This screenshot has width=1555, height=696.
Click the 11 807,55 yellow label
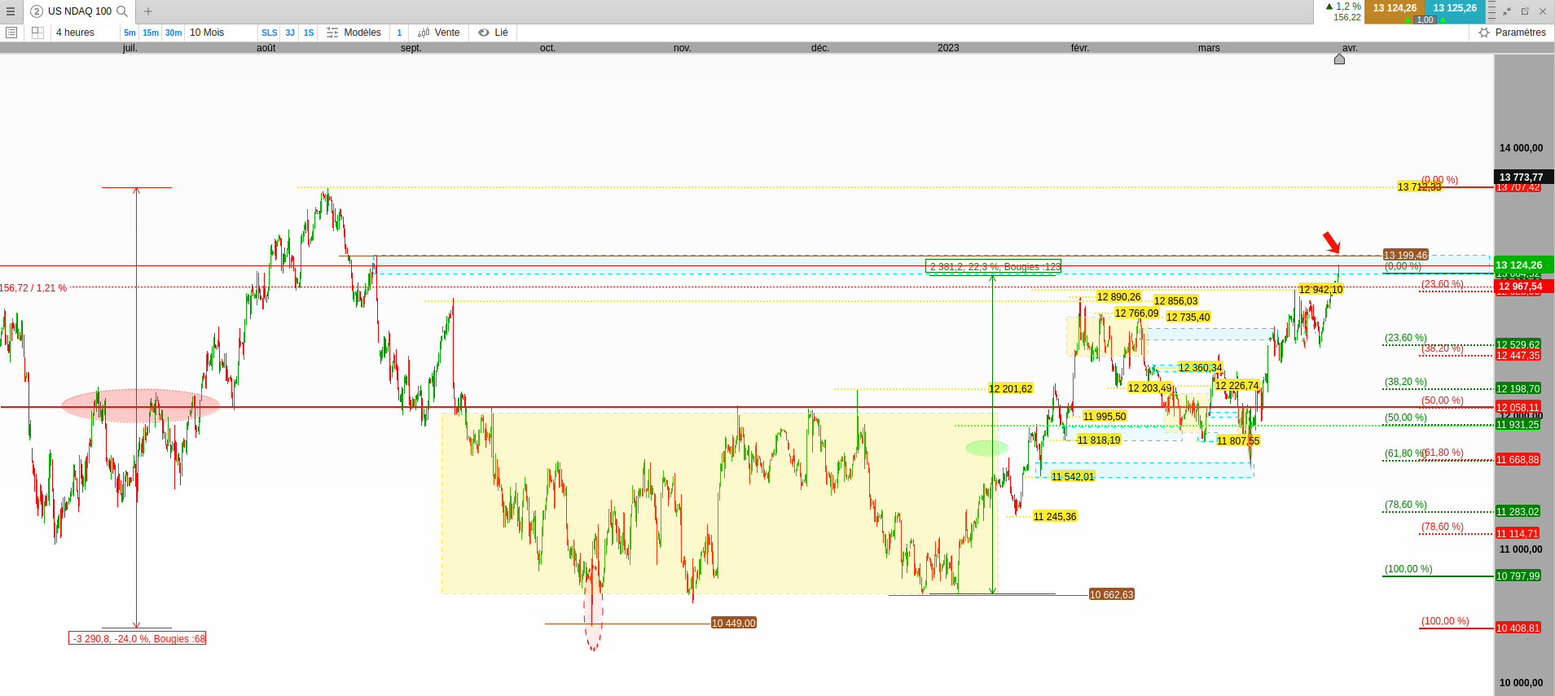coord(1238,441)
